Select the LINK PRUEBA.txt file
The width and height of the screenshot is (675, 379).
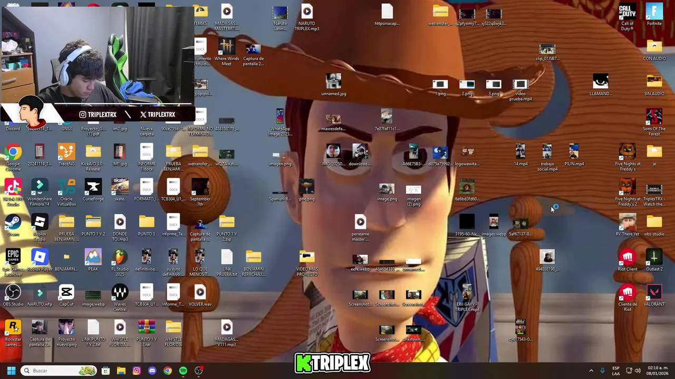[x=226, y=262]
